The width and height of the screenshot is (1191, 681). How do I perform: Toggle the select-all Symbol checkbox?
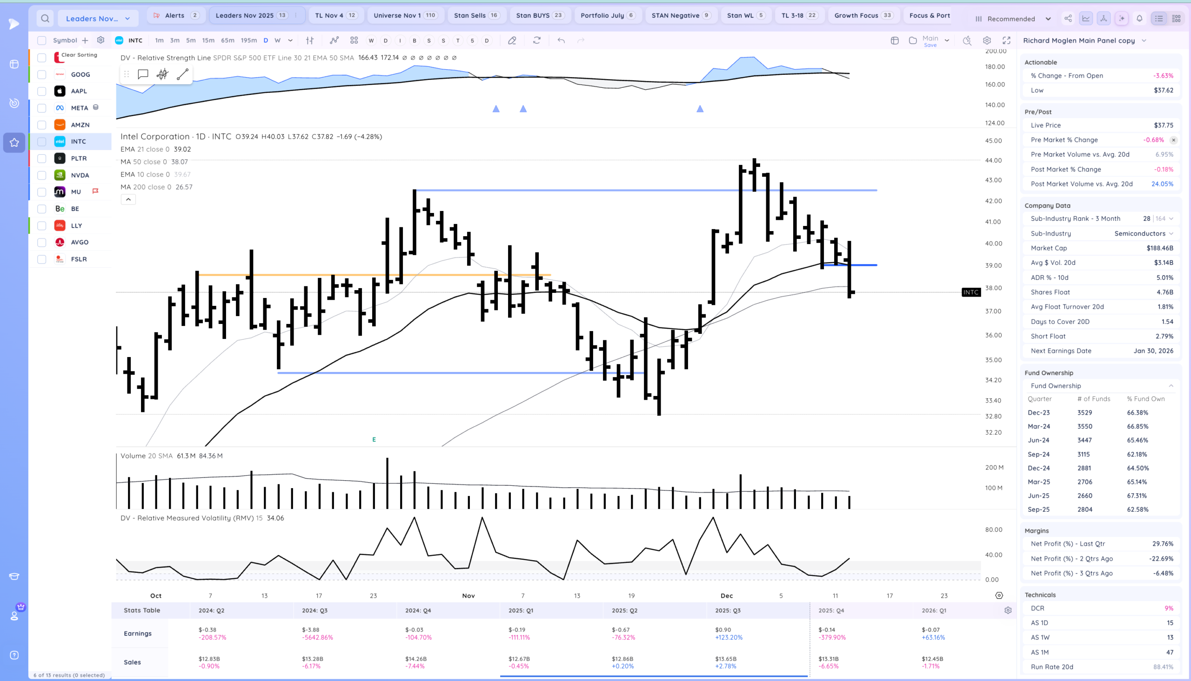coord(42,41)
